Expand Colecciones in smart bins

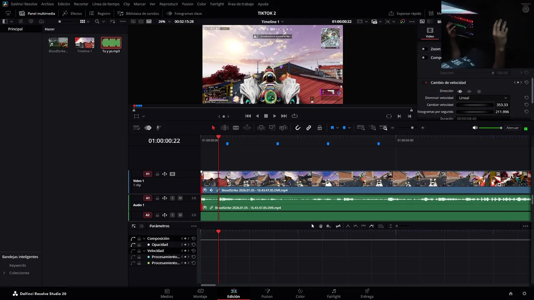click(x=4, y=273)
